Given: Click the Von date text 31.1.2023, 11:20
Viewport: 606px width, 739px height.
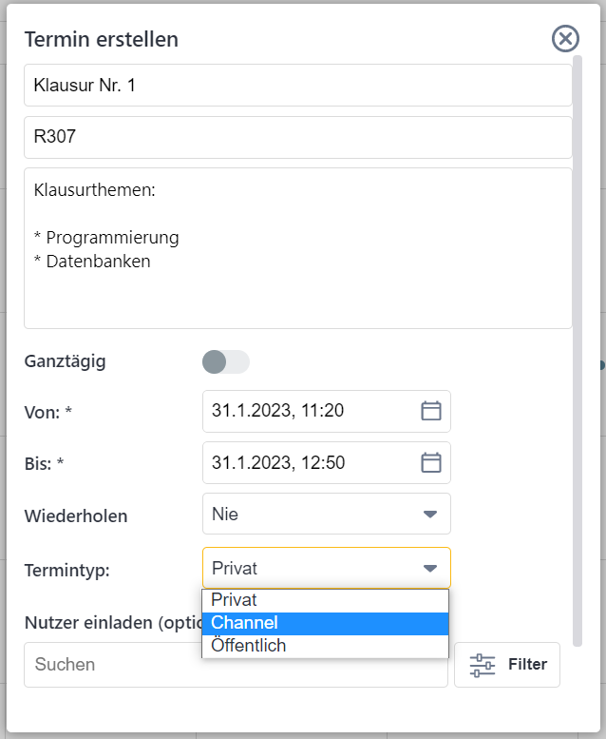Looking at the screenshot, I should pos(278,411).
